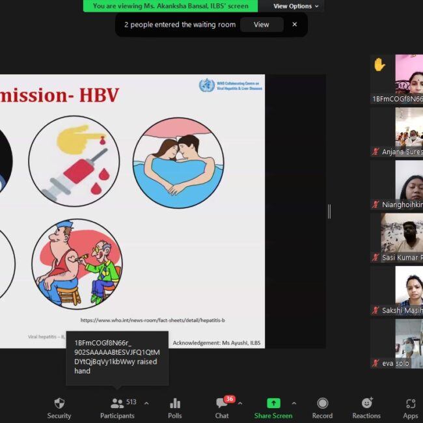Expand the arrow next to Share Screen
The height and width of the screenshot is (423, 423).
click(294, 403)
